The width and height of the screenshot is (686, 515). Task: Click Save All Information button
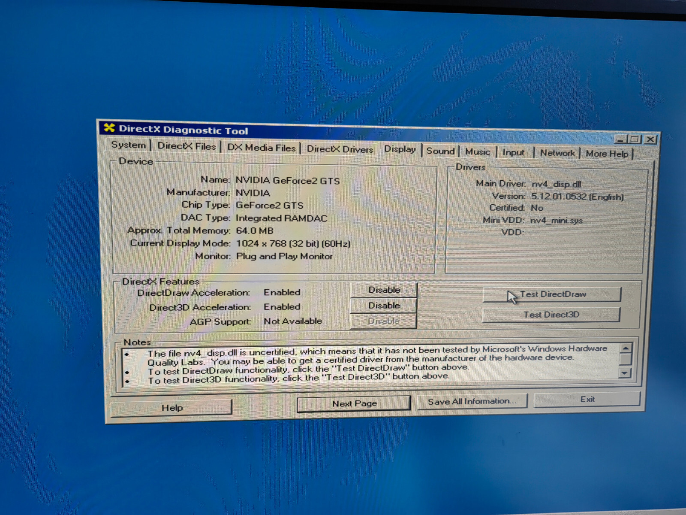point(472,401)
